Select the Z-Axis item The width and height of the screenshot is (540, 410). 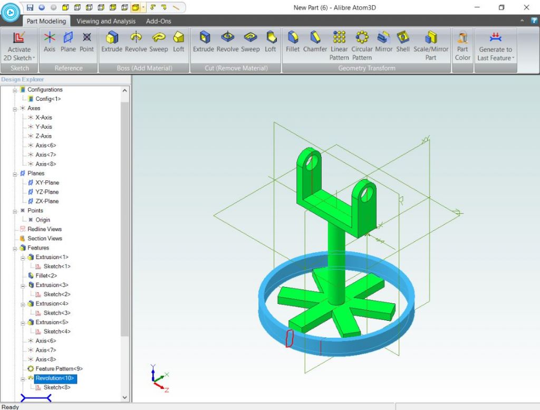click(x=43, y=136)
